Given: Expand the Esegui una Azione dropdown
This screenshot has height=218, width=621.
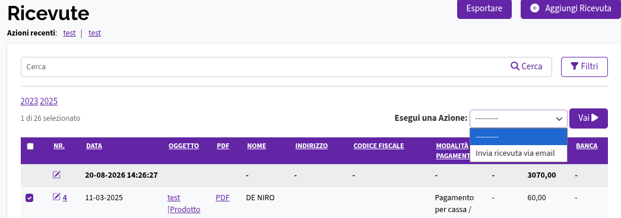Looking at the screenshot, I should 518,118.
